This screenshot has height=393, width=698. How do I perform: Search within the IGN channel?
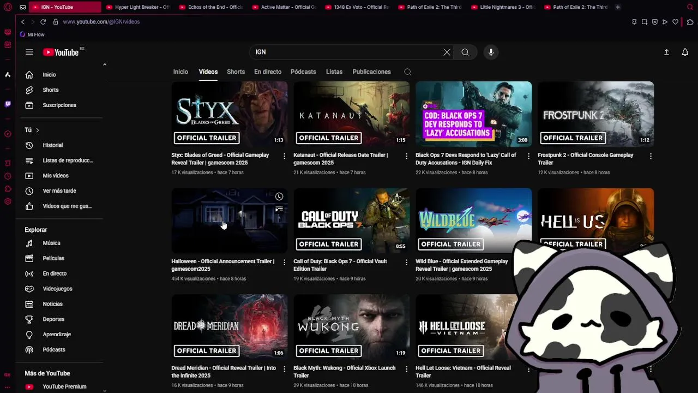[407, 72]
